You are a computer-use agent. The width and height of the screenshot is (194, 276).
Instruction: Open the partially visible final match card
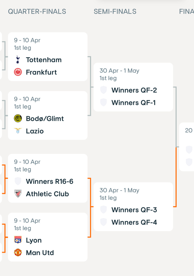coord(187,147)
